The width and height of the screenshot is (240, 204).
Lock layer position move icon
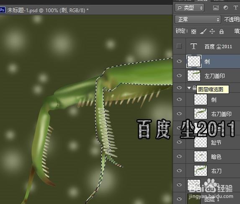tap(212, 31)
